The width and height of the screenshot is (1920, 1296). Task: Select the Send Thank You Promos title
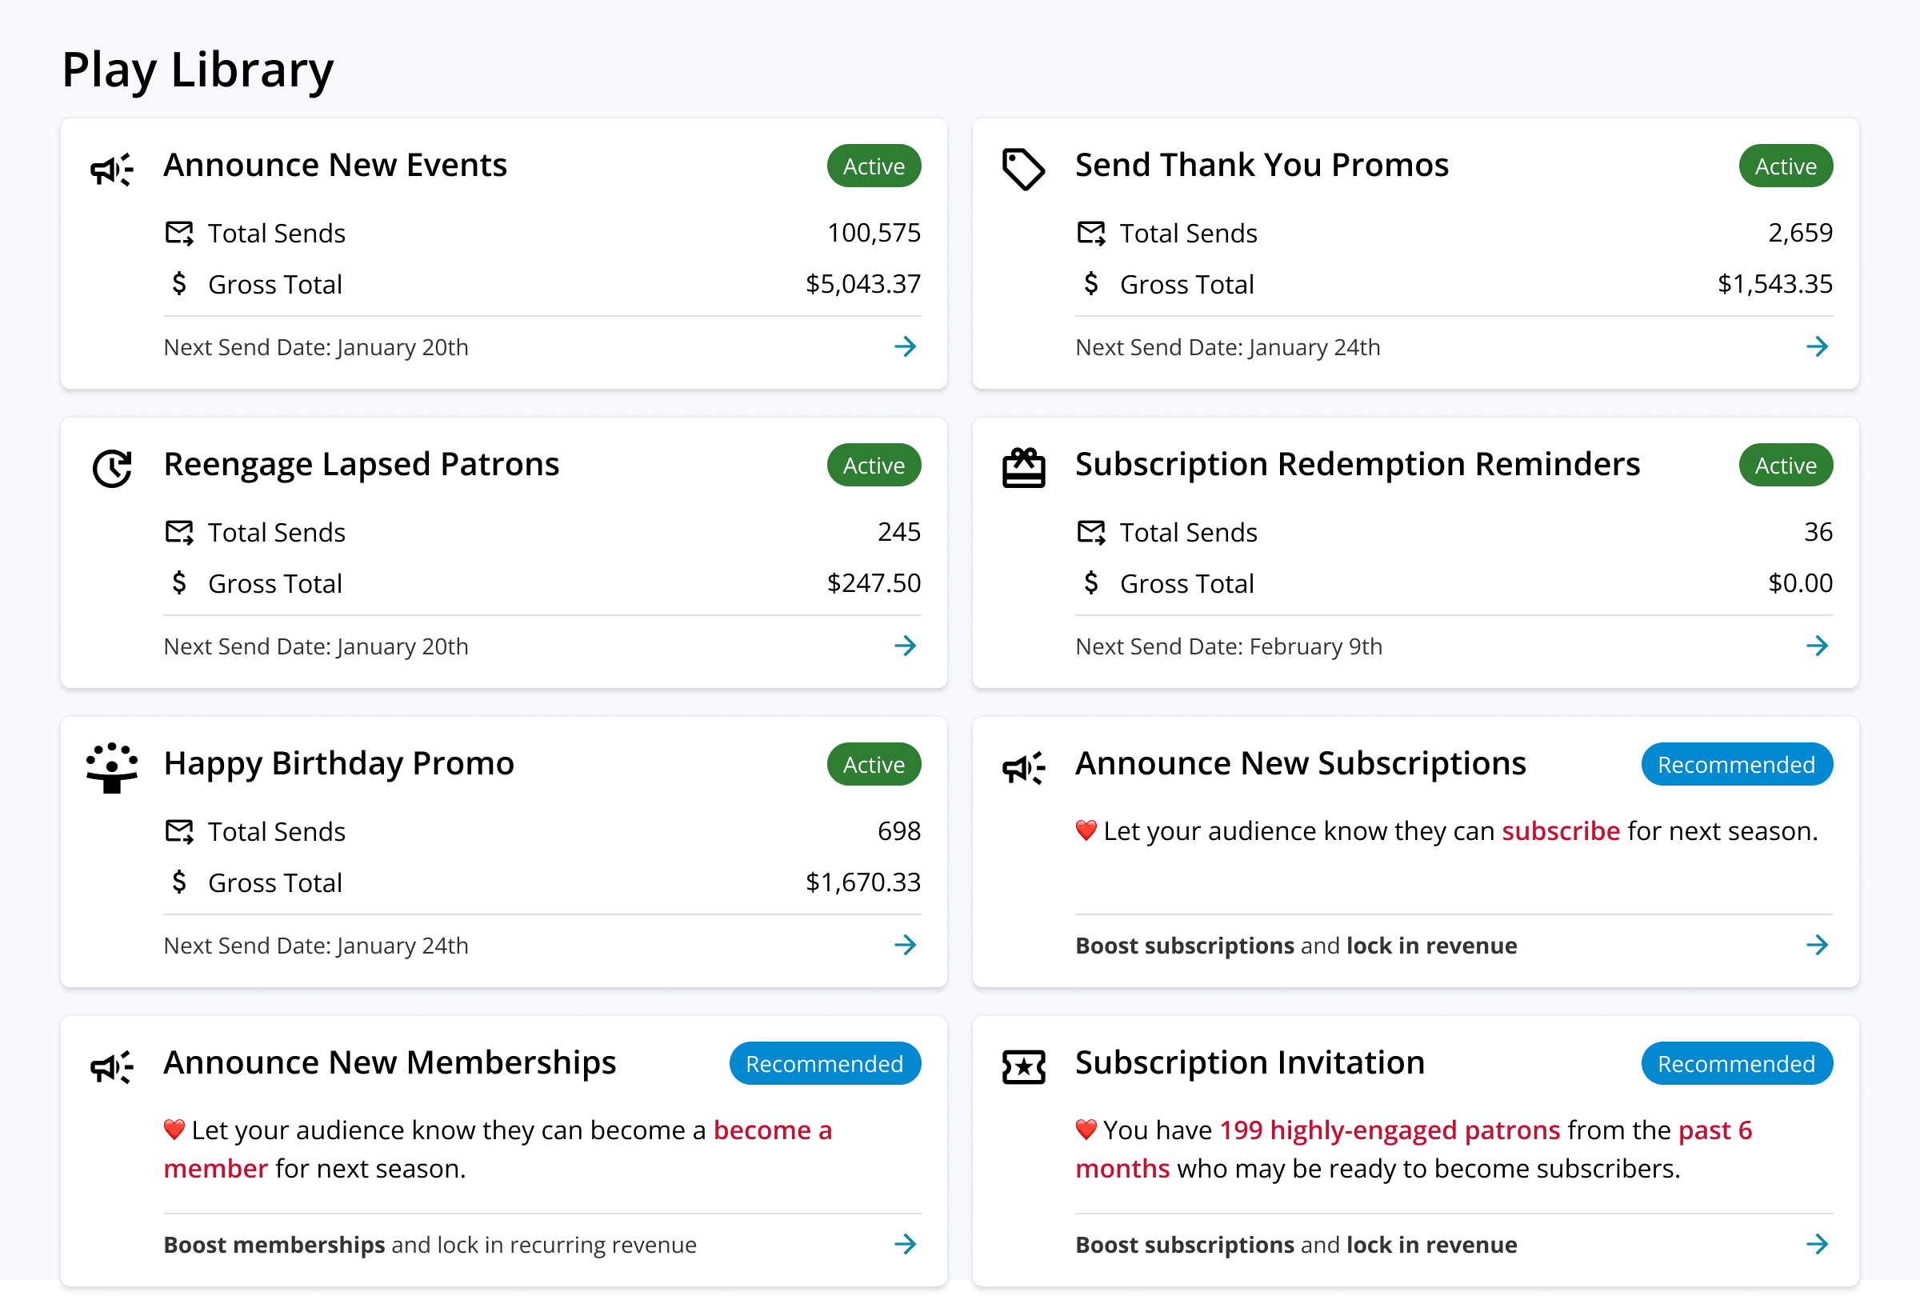[x=1262, y=166]
